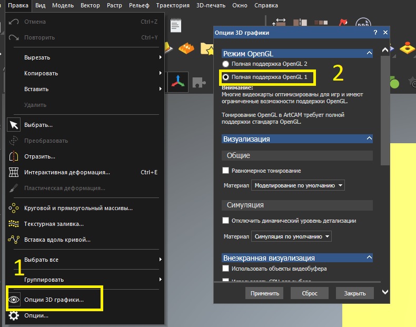This screenshot has height=327, width=416.
Task: Toggle Отключить динамический уровень детализации checkbox
Action: (225, 221)
